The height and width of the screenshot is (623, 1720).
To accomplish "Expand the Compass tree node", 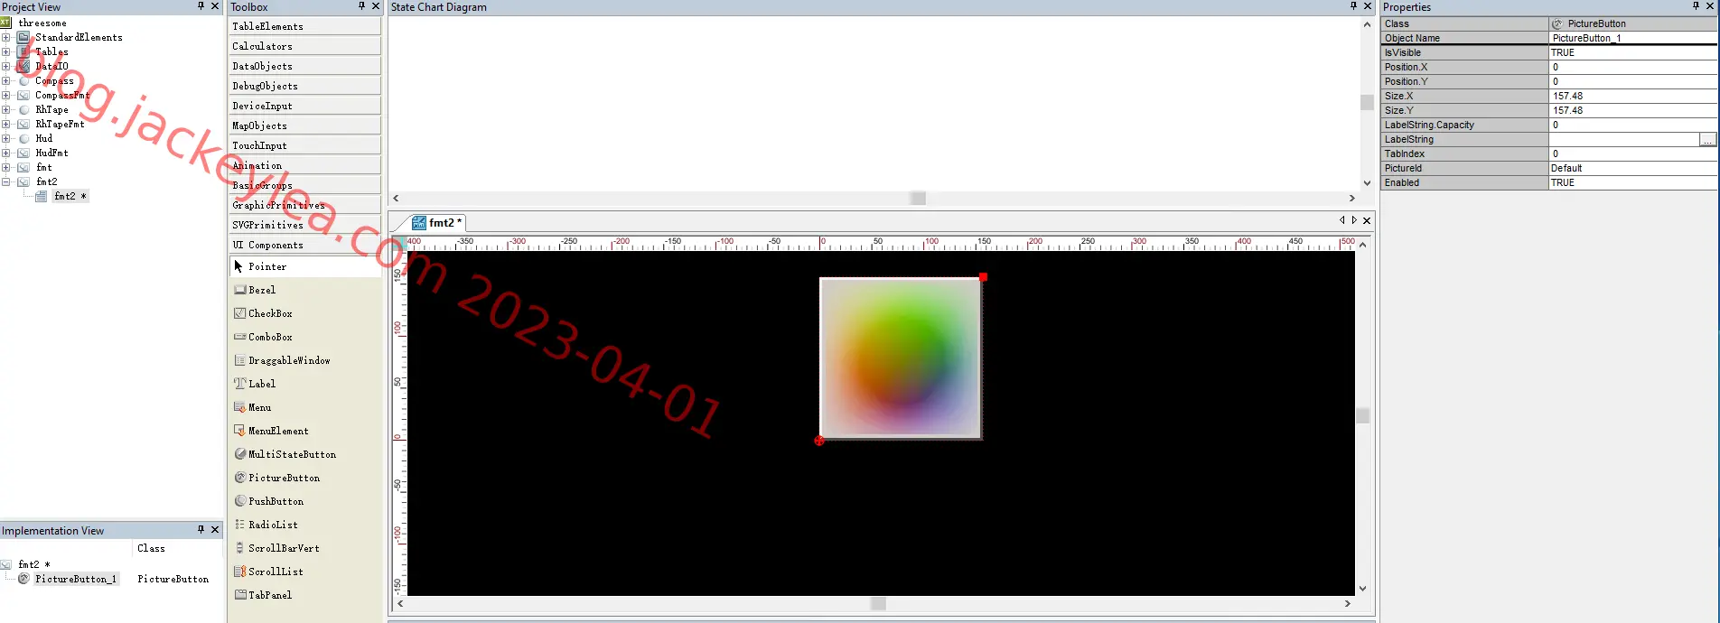I will [6, 80].
